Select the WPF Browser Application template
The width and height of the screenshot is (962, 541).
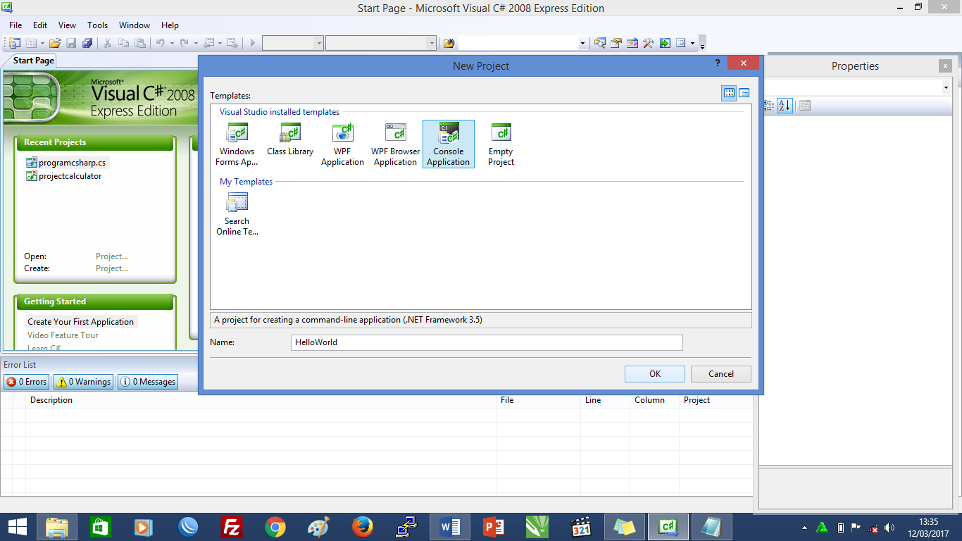395,144
